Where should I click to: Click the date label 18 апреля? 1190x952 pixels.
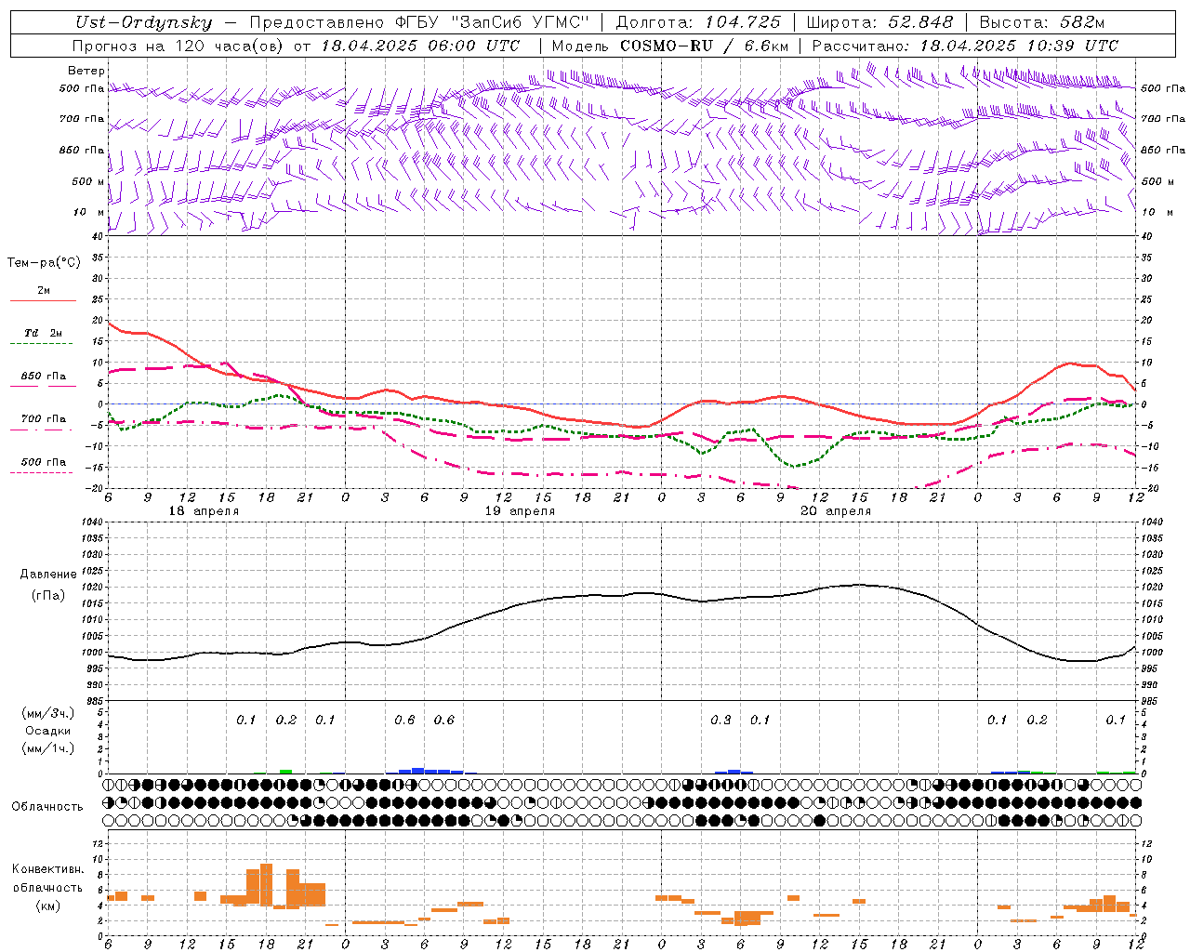[204, 511]
